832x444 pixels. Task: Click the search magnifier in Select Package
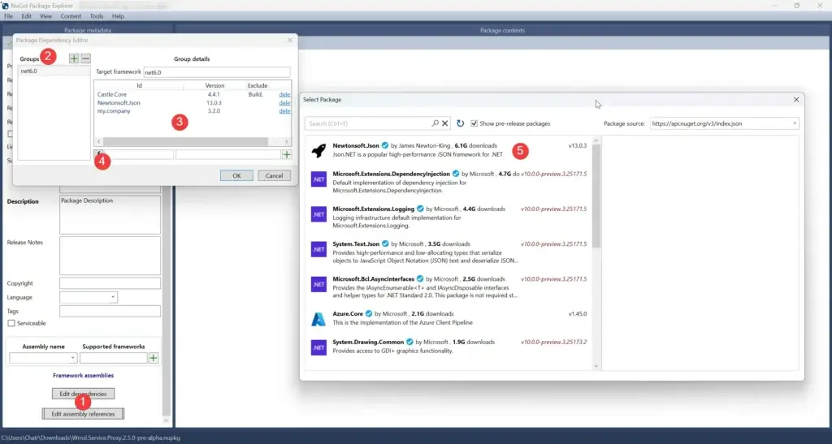coord(435,123)
